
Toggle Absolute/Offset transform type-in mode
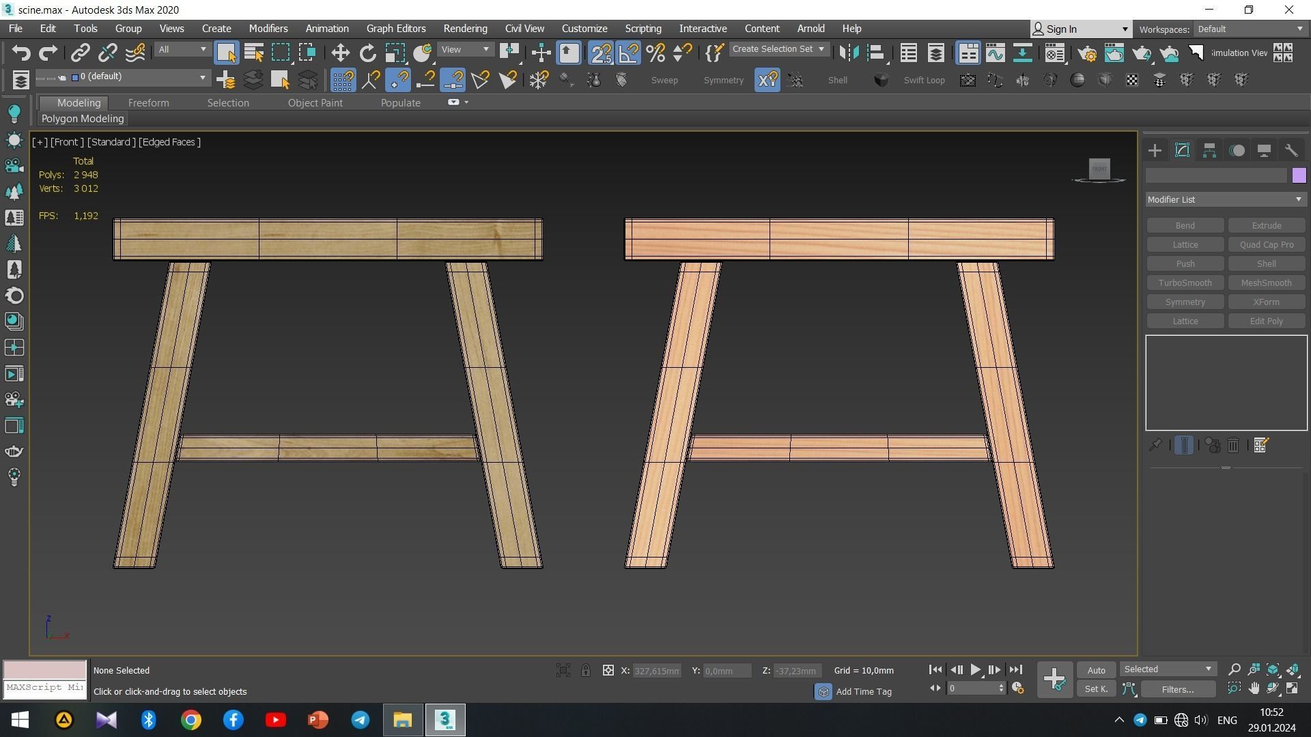(x=608, y=671)
